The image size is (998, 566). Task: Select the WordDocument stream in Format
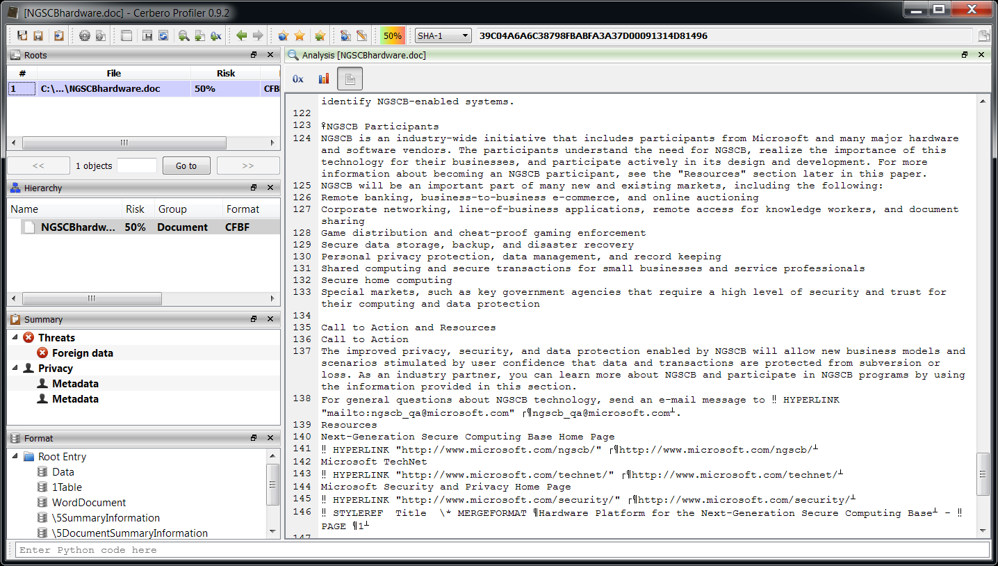[89, 502]
